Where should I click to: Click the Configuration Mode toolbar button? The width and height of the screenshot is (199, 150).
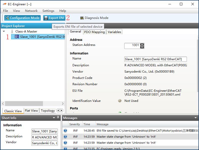tap(22, 18)
